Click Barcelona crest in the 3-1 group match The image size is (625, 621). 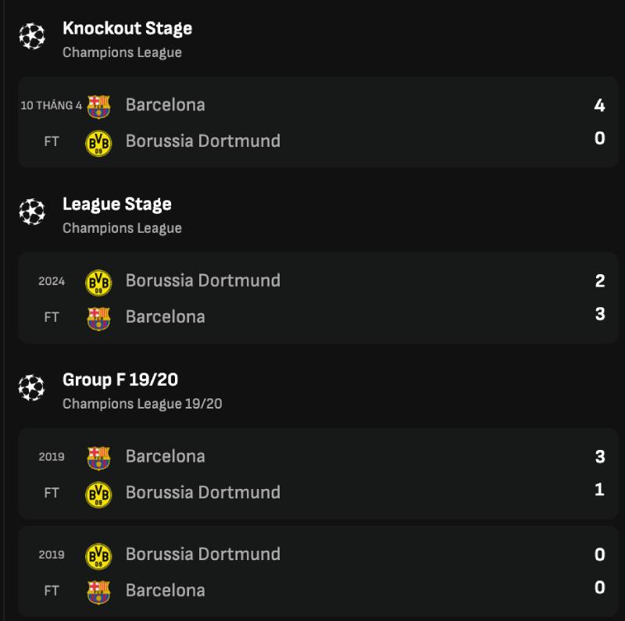(x=98, y=458)
